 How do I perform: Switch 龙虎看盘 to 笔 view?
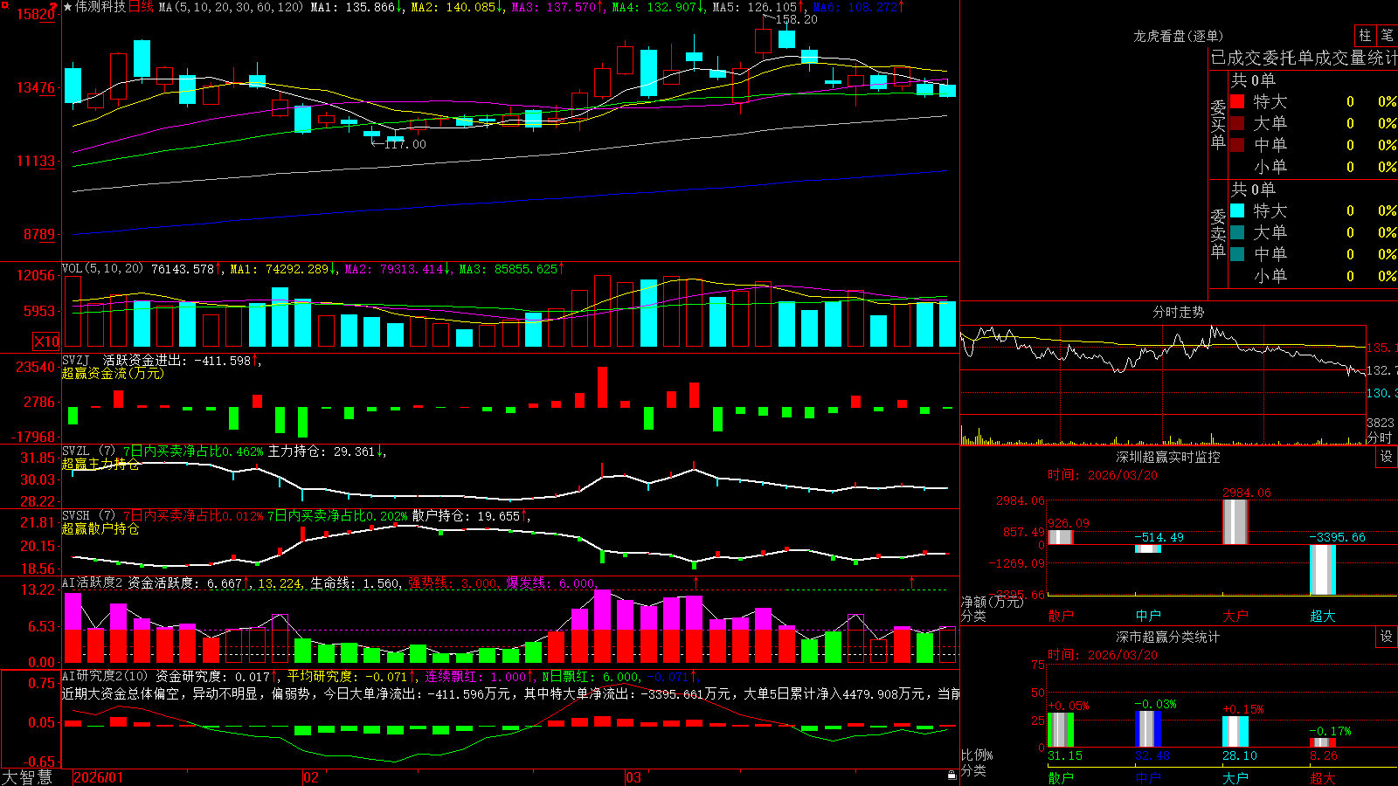[x=1388, y=35]
